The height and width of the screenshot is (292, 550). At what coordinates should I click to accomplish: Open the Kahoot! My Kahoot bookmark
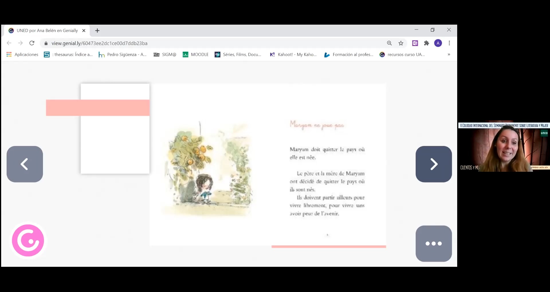point(293,54)
